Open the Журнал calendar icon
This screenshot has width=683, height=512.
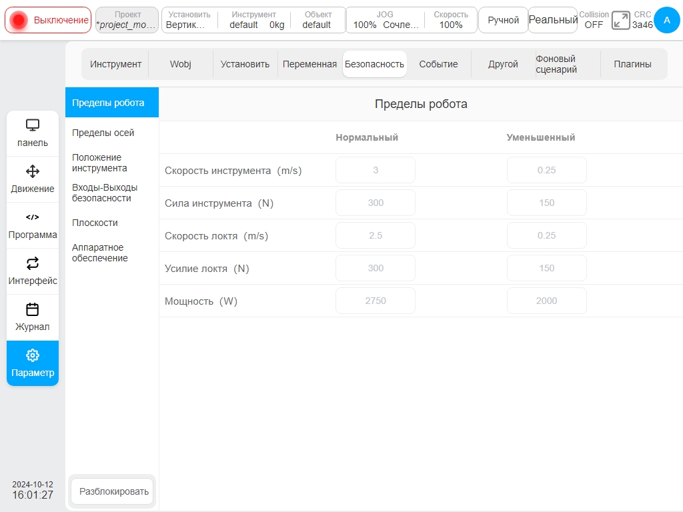coord(33,309)
